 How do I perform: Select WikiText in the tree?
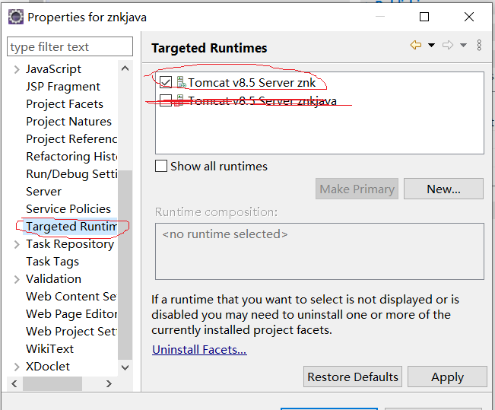[x=50, y=349]
